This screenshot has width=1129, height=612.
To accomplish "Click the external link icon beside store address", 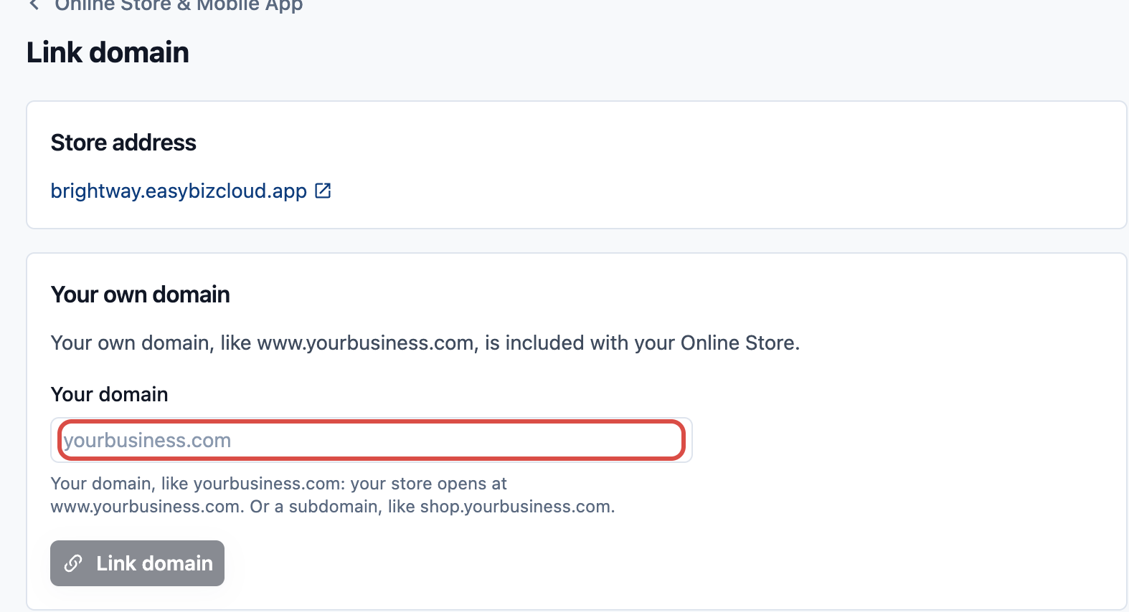I will coord(323,191).
